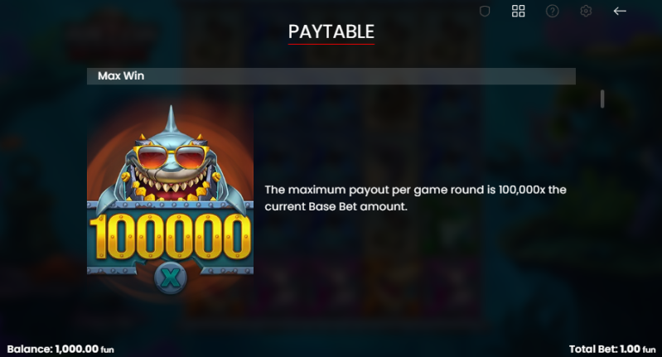This screenshot has width=662, height=357.
Task: Click the fun label beside Total Bet
Action: click(x=649, y=350)
